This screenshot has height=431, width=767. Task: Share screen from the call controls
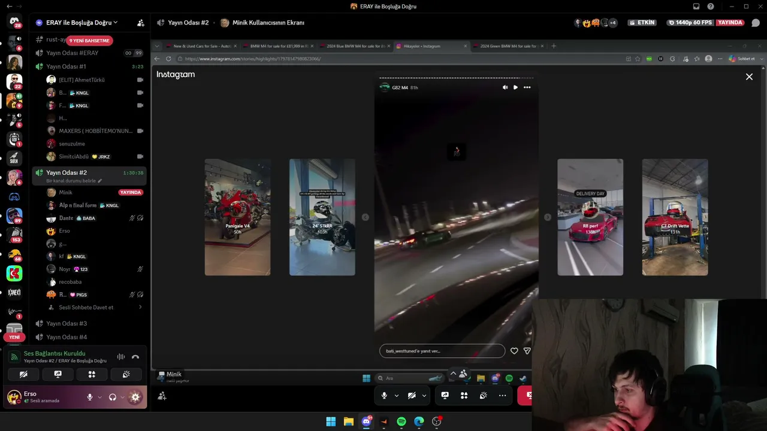[x=445, y=395]
